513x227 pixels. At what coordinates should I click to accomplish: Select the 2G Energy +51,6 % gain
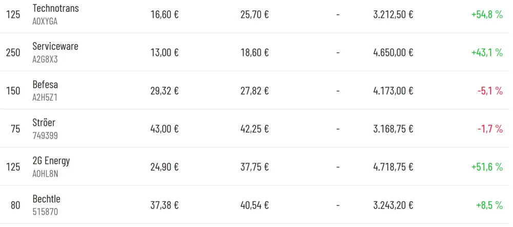[x=486, y=167]
